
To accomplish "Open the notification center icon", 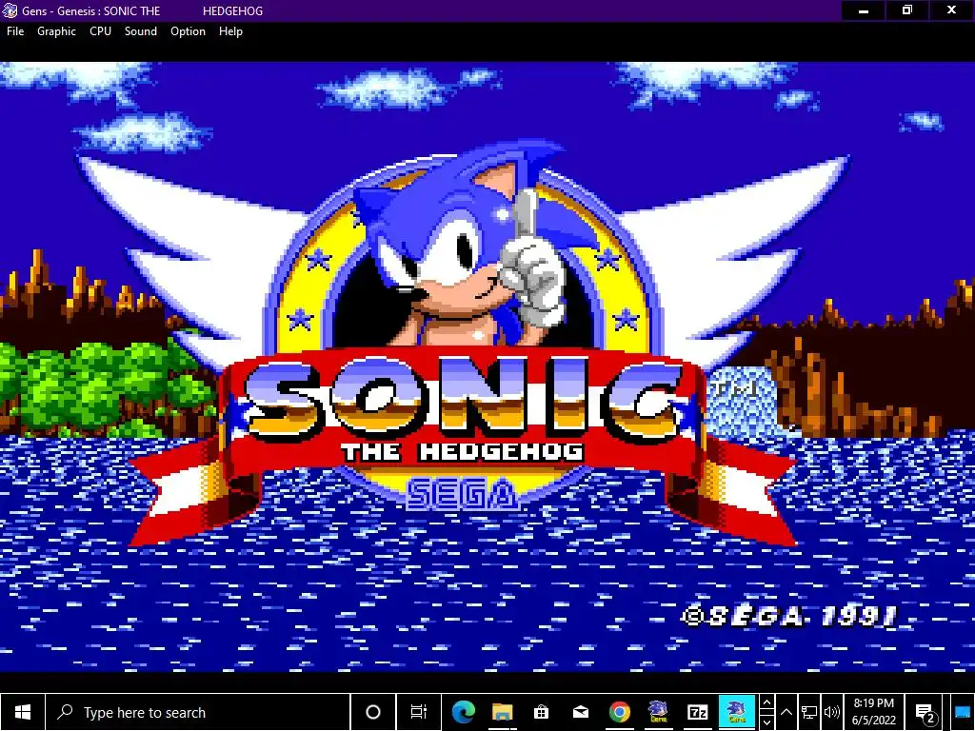I will tap(925, 712).
